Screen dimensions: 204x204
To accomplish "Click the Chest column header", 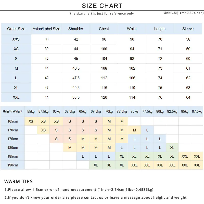I will (x=104, y=29).
